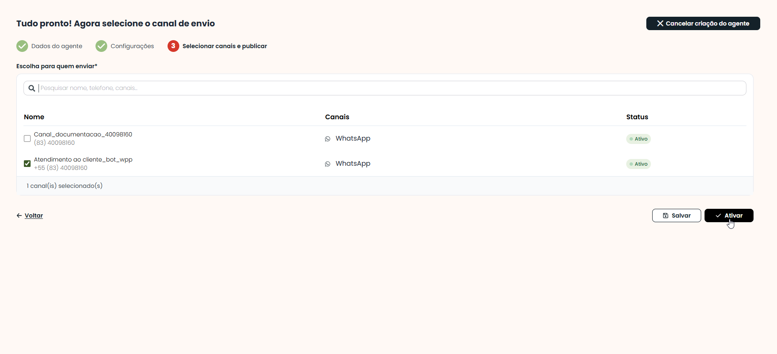Focus the Pesquisar nome, telefone, canais field
777x354 pixels.
click(385, 88)
